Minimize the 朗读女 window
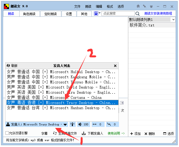Image resolution: width=179 pixels, height=147 pixels. [158, 6]
